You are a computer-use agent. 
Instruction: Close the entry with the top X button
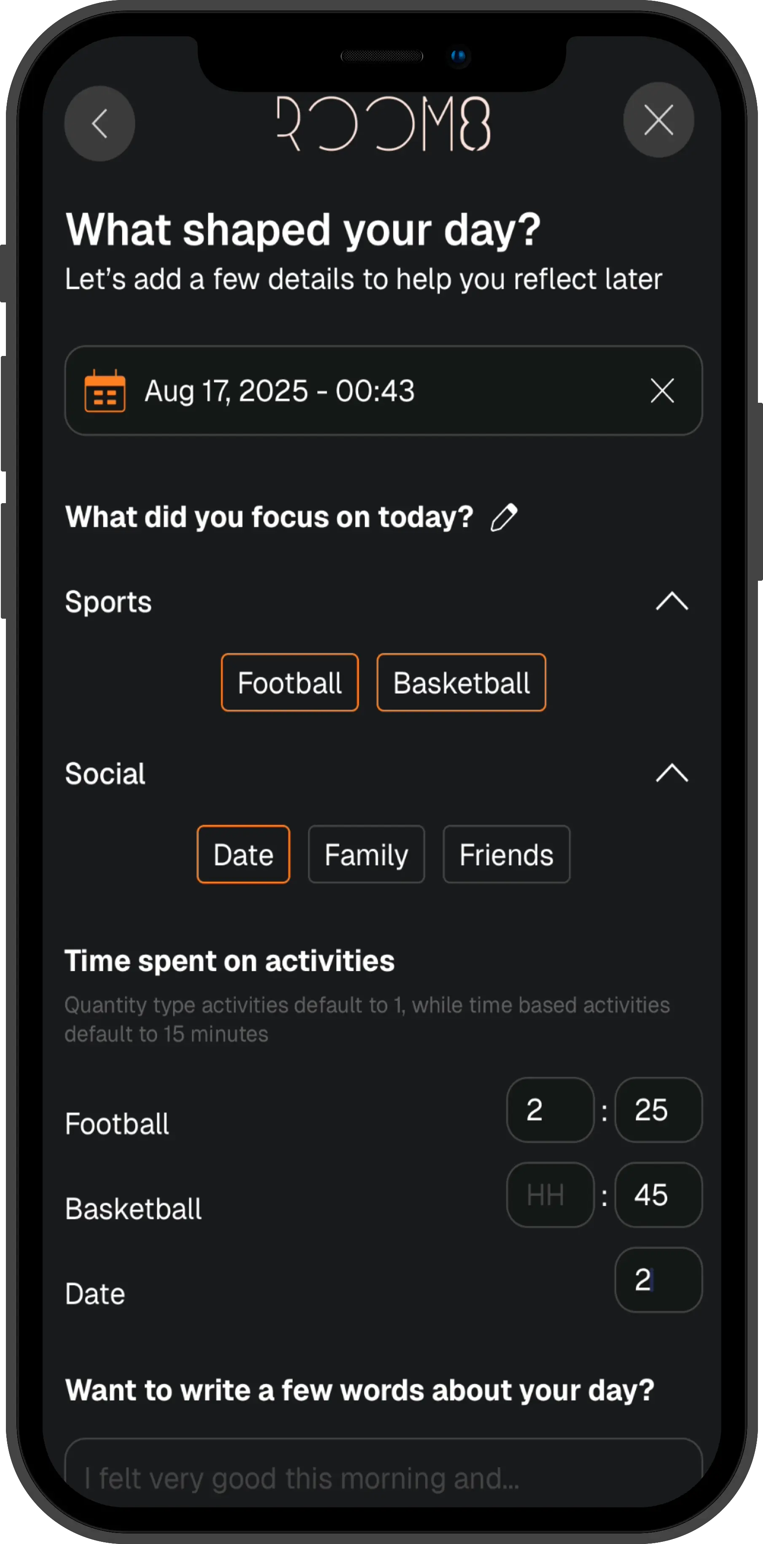point(658,120)
